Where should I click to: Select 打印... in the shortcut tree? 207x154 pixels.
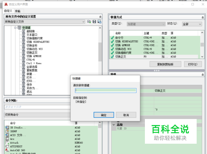point(31,81)
